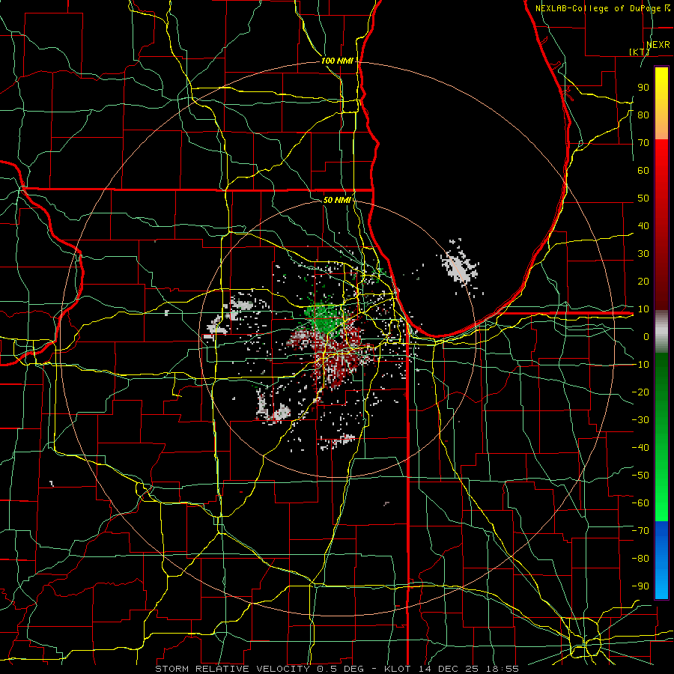
Task: Click the 100 NMI range ring label
Action: point(337,61)
